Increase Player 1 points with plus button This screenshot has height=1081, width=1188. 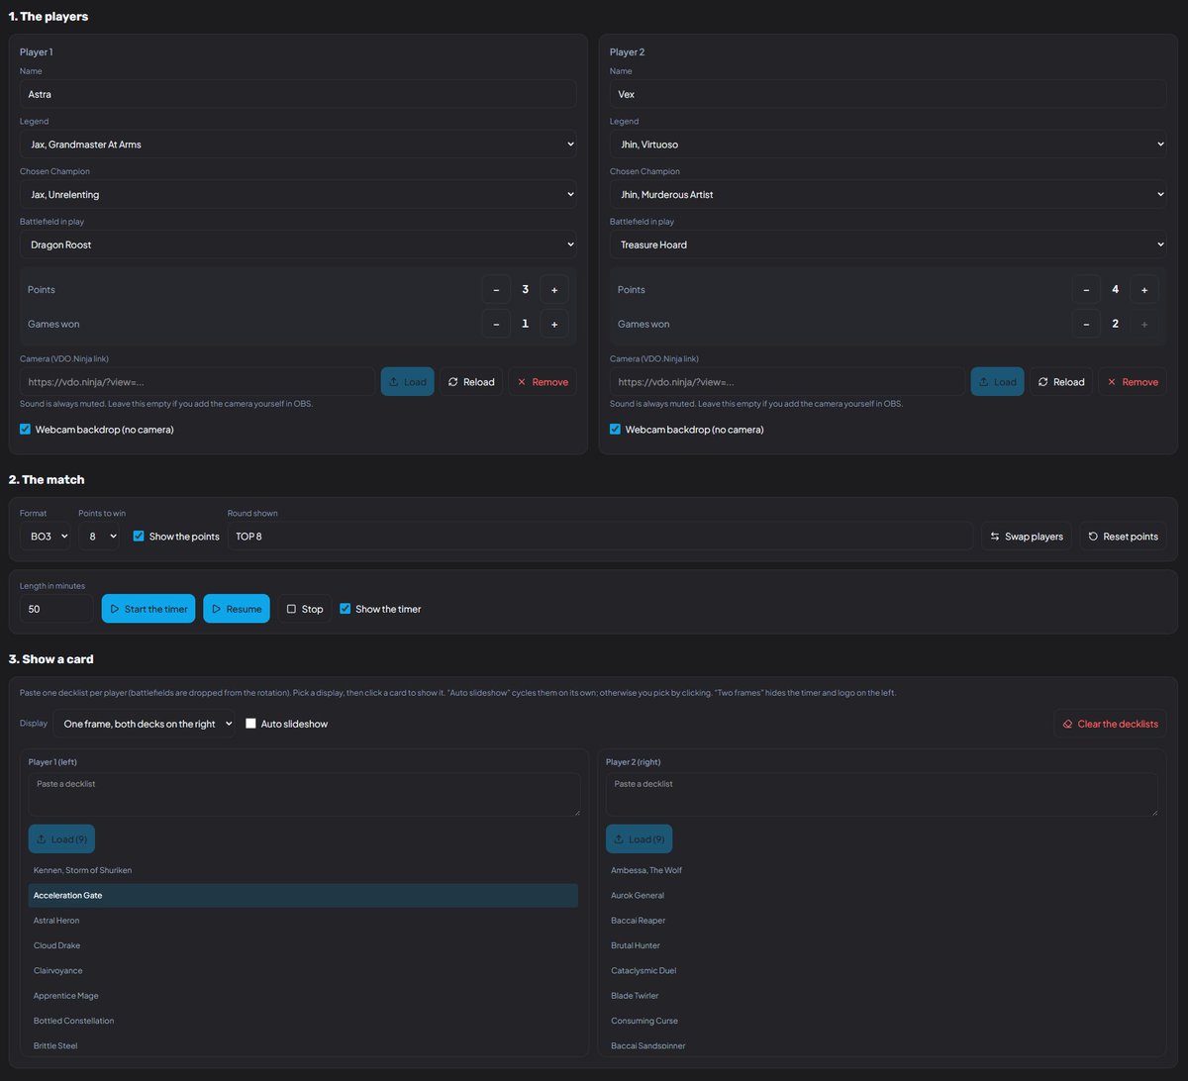[554, 289]
